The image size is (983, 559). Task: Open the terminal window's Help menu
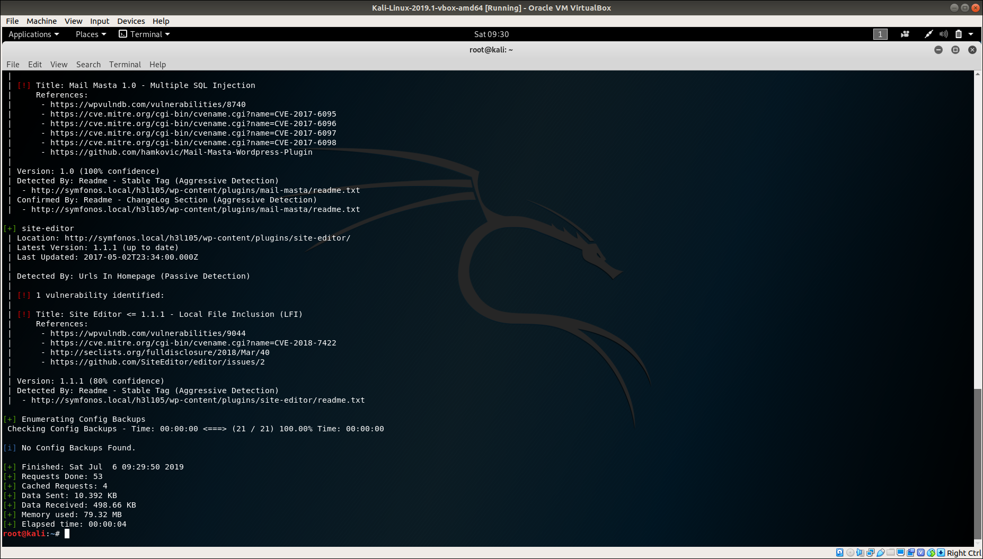(x=157, y=65)
